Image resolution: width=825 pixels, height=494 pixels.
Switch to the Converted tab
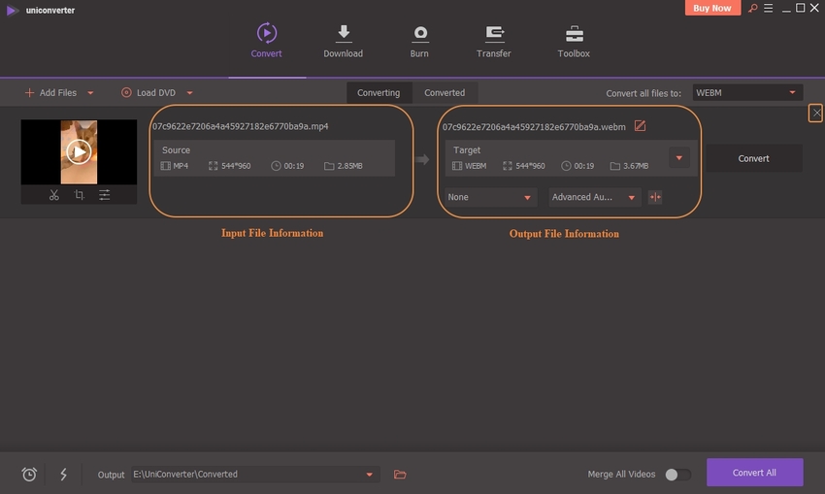point(445,93)
